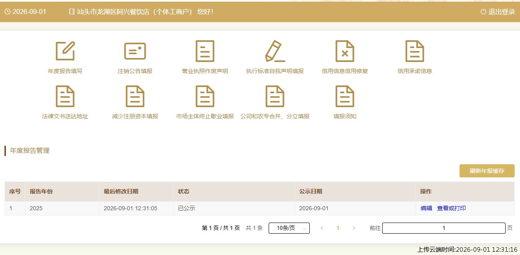
Task: Click the 上传云端时间 status text
Action: (x=467, y=249)
